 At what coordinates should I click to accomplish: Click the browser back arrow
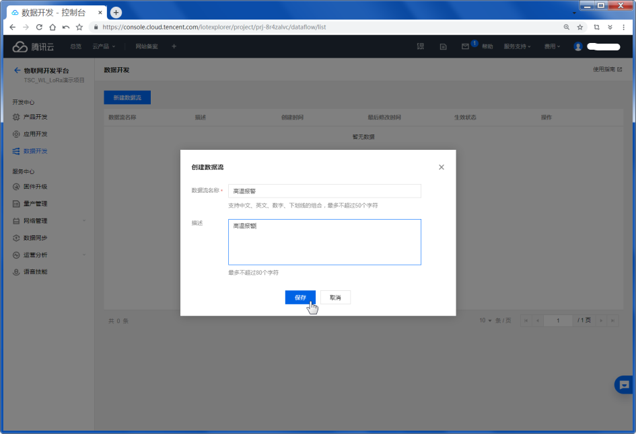tap(13, 27)
